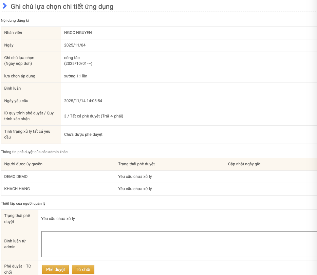
Task: Click the request timestamp 2025/11/14 14:05:54
Action: (x=83, y=101)
